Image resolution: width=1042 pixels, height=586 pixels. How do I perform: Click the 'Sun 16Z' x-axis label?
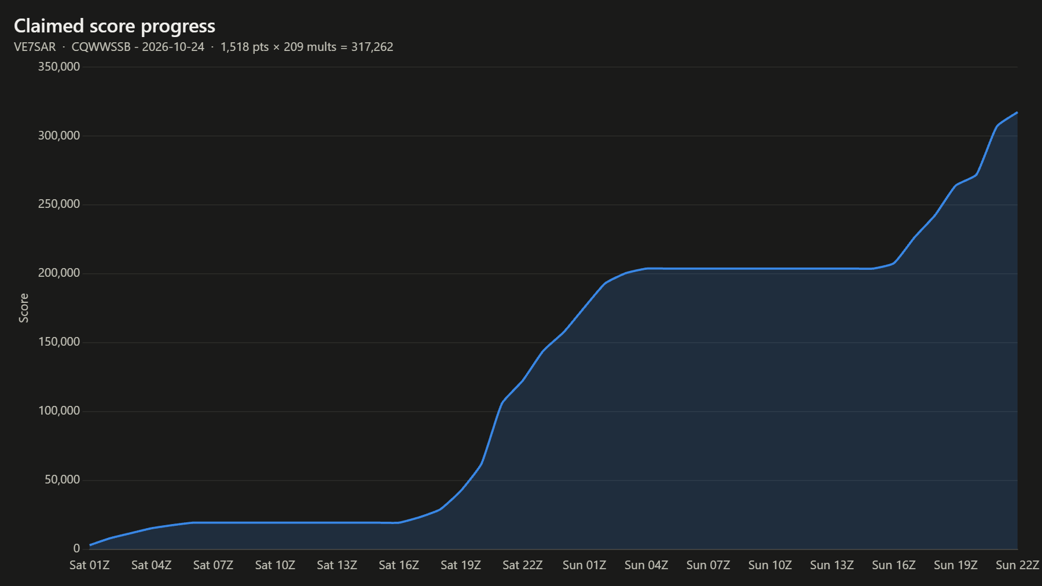[894, 565]
